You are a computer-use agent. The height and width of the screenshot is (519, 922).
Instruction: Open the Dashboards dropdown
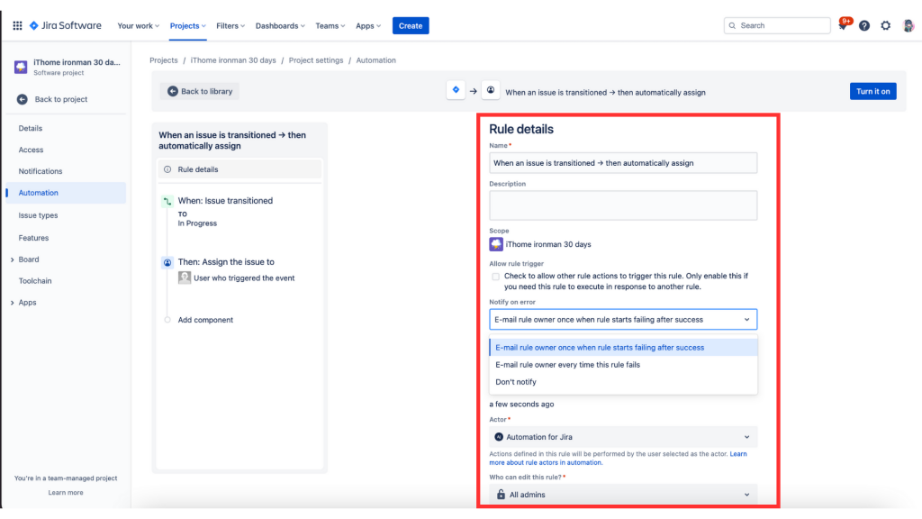(280, 25)
